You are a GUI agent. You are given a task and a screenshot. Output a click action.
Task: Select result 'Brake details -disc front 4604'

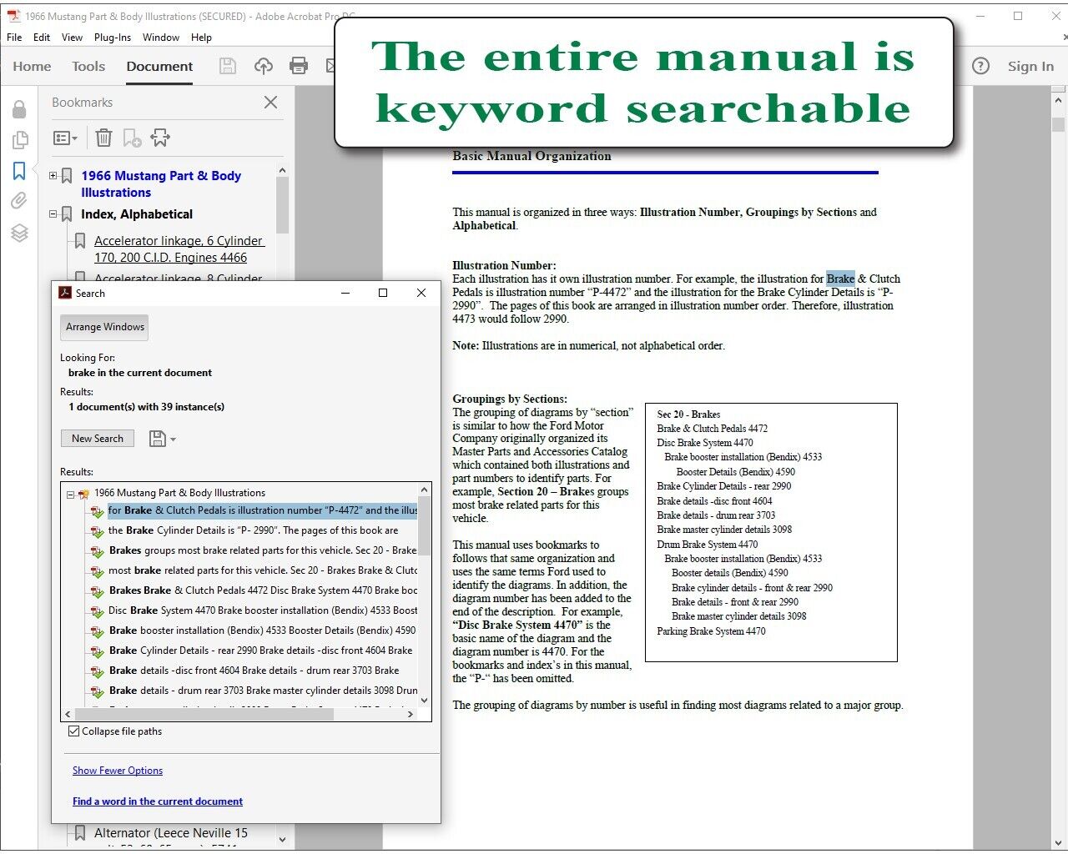coord(254,671)
